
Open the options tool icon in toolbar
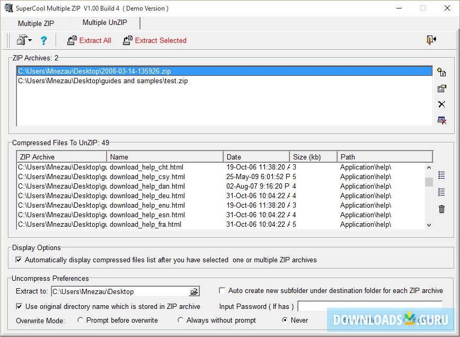click(22, 40)
